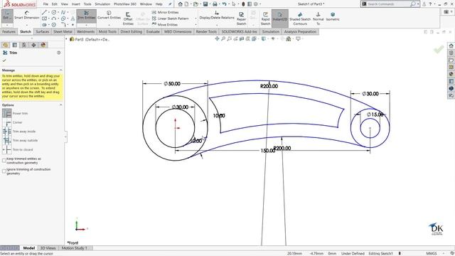
Task: Select the Polygon sketch tool
Action: [x=54, y=25]
